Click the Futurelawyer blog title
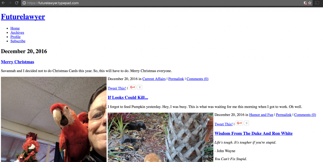The image size is (323, 162). (x=23, y=17)
